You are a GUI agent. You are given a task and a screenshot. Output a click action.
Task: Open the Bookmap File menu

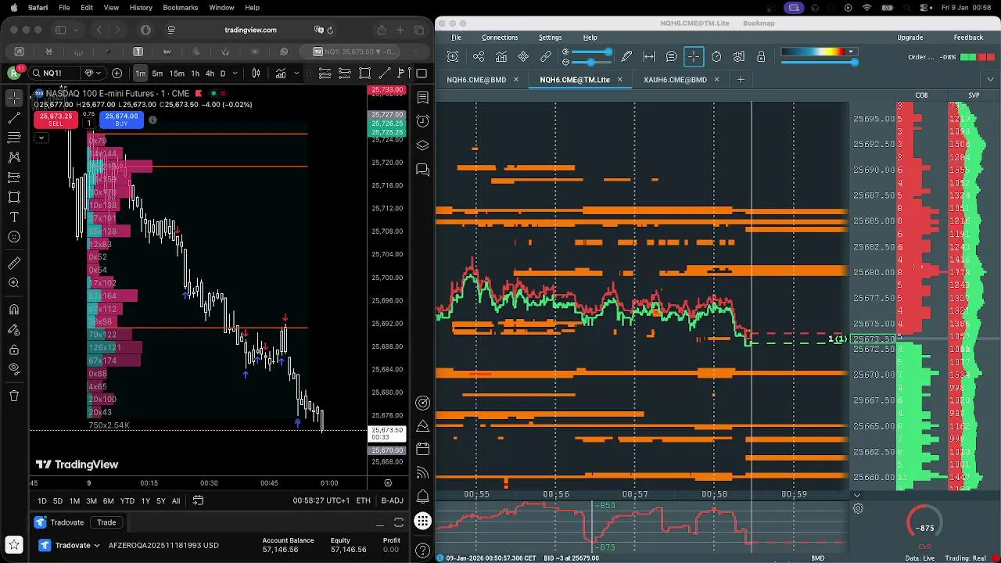pos(456,38)
